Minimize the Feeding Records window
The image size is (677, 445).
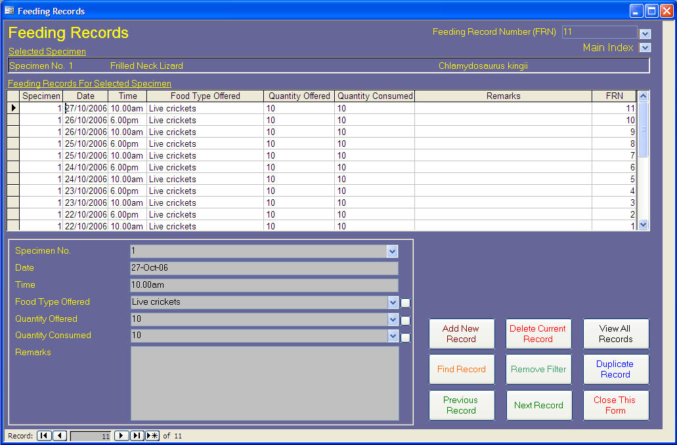coord(636,10)
